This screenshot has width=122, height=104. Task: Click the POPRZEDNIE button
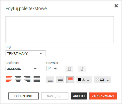click(23, 96)
